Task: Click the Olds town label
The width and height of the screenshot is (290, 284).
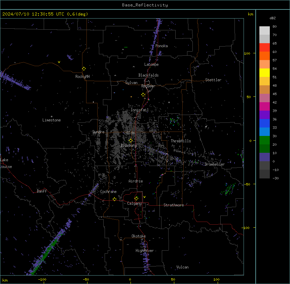Action: pyautogui.click(x=131, y=133)
